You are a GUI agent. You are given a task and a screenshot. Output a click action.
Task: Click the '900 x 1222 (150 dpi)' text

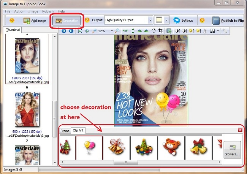[27, 131]
